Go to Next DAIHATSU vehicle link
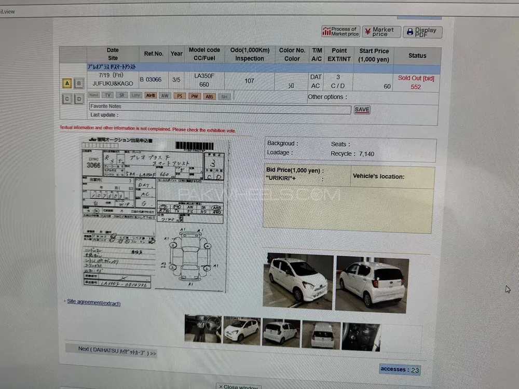The width and height of the screenshot is (519, 389). tap(117, 351)
